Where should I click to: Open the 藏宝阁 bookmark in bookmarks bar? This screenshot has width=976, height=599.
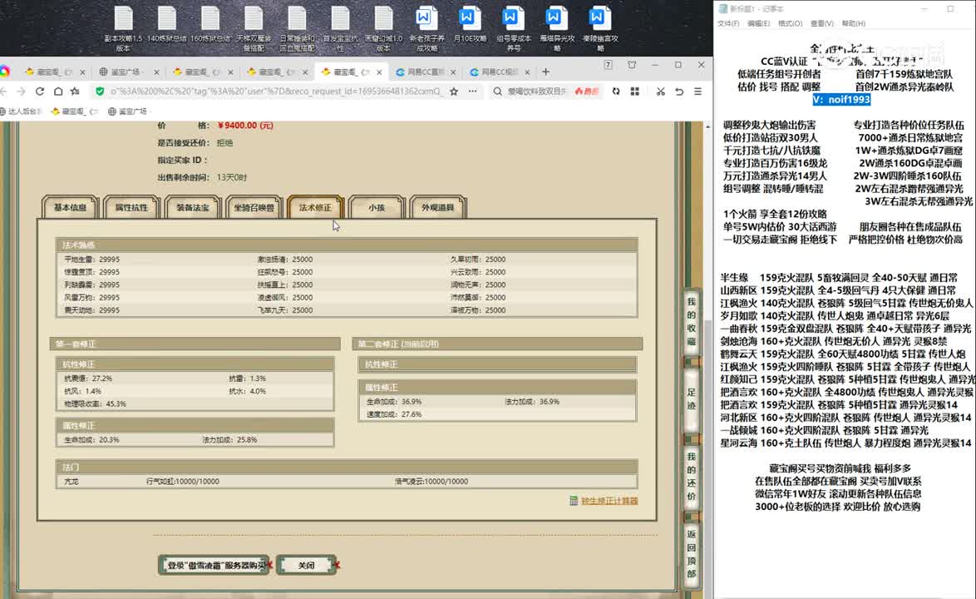[76, 111]
